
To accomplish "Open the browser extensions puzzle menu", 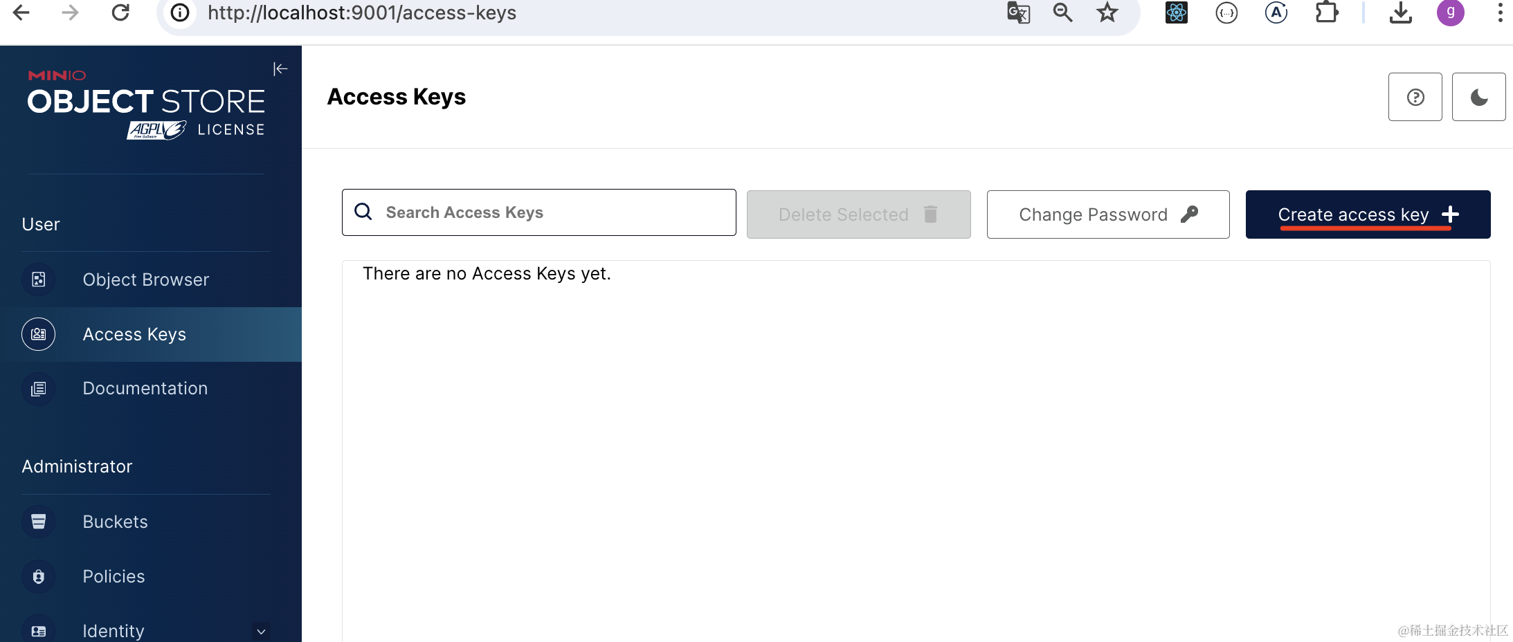I will [1326, 12].
